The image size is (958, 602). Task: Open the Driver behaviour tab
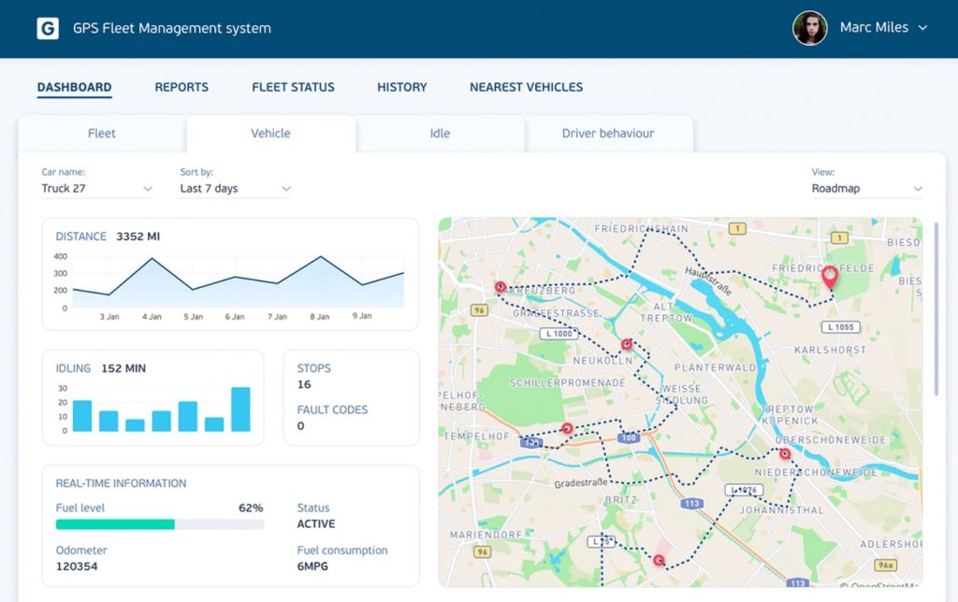(x=607, y=134)
